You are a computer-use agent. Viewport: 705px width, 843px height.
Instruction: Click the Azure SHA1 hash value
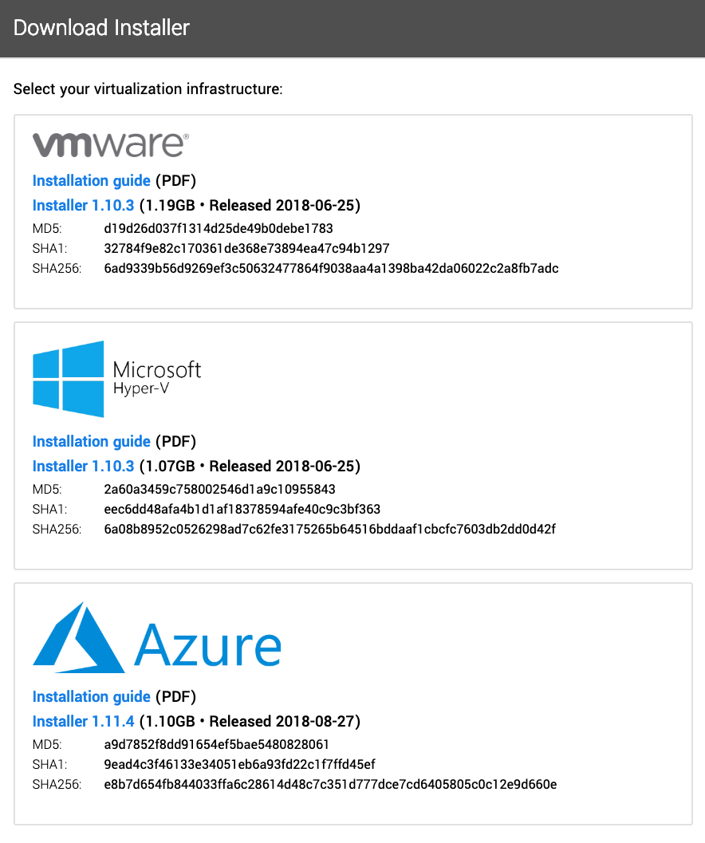coord(239,765)
